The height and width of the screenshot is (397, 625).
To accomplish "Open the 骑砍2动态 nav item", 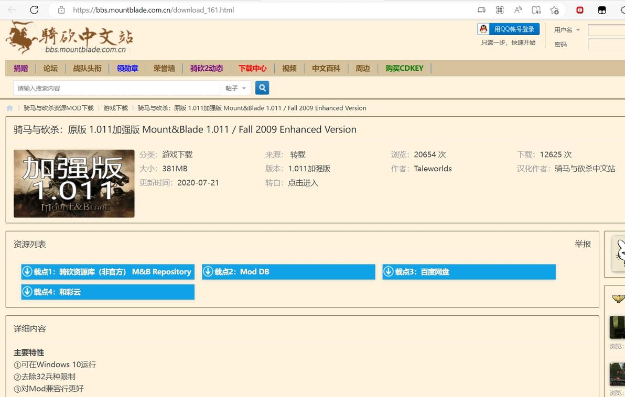I will [207, 68].
